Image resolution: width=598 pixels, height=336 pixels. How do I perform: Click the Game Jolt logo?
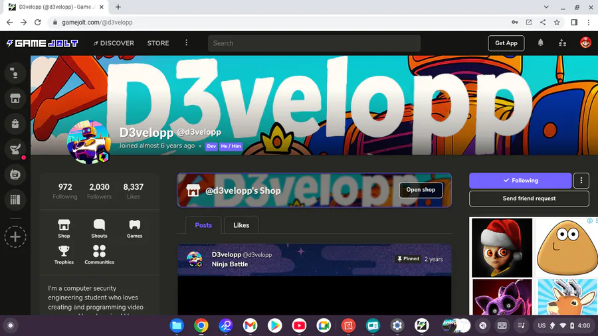43,43
